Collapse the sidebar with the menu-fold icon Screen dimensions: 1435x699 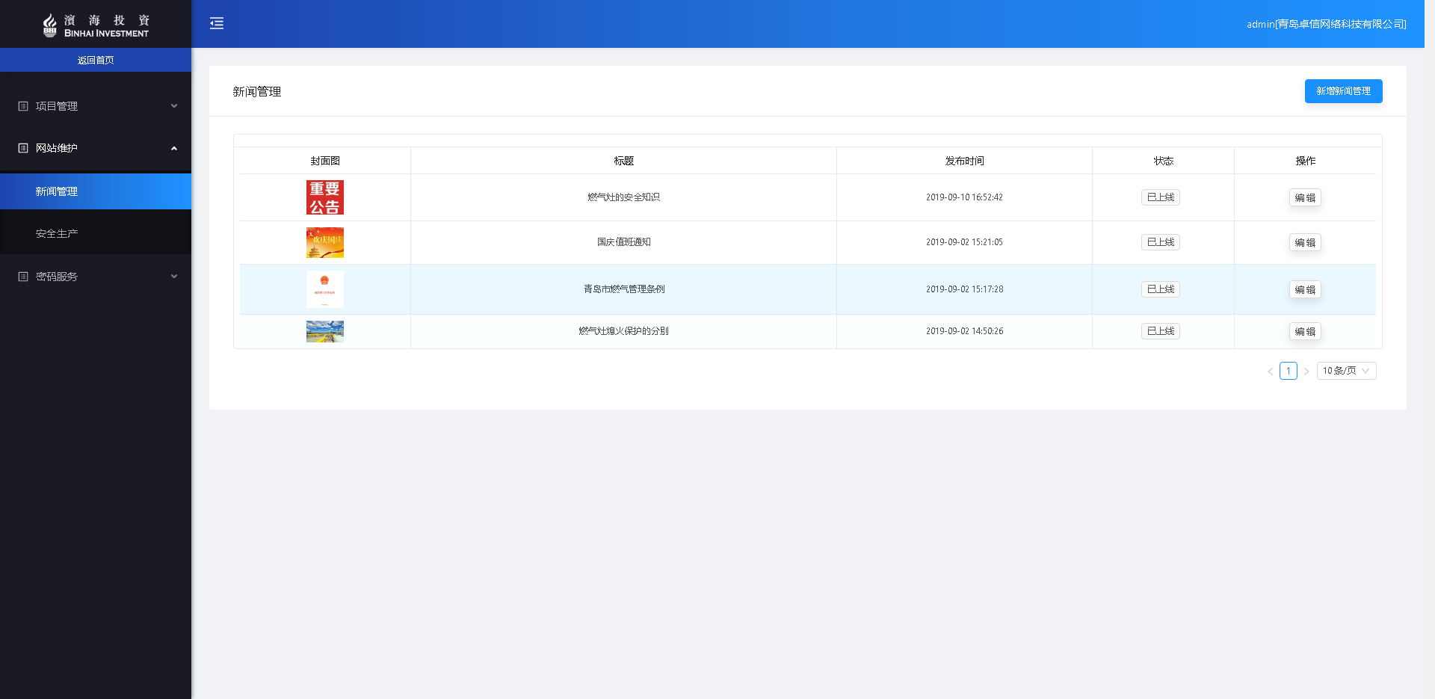tap(217, 23)
